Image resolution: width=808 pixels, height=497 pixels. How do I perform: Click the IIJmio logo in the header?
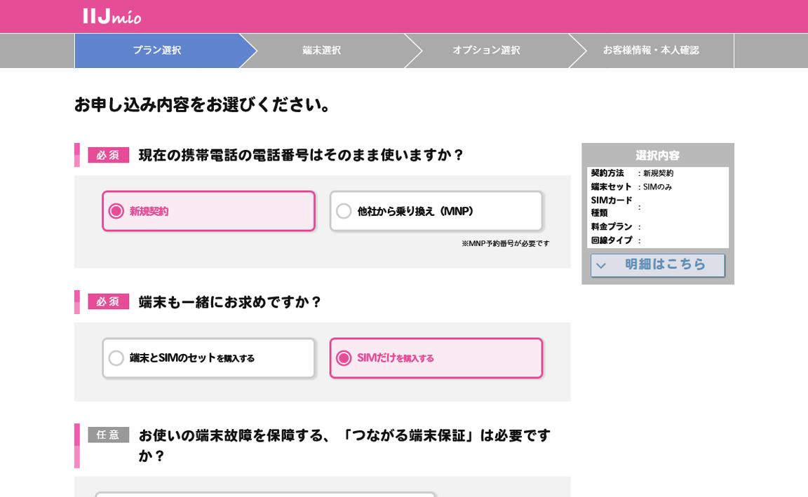click(112, 16)
